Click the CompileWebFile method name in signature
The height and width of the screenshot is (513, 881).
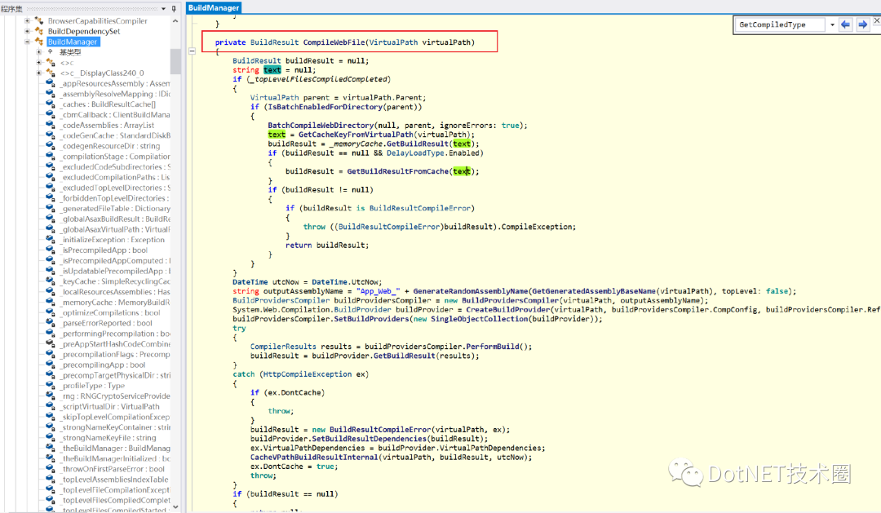334,42
